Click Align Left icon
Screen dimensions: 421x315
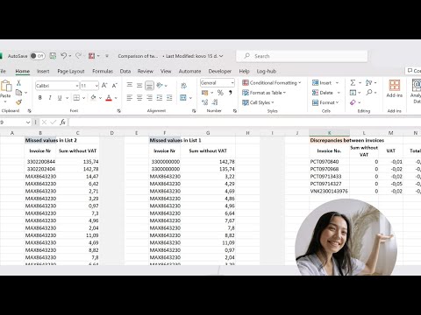[130, 98]
